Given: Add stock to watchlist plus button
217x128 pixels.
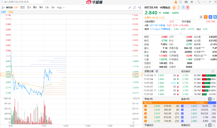Looking at the screenshot, I should point(215,17).
